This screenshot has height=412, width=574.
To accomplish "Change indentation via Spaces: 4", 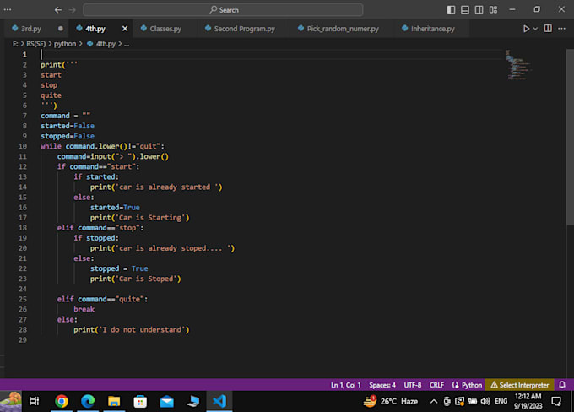I will coord(382,385).
